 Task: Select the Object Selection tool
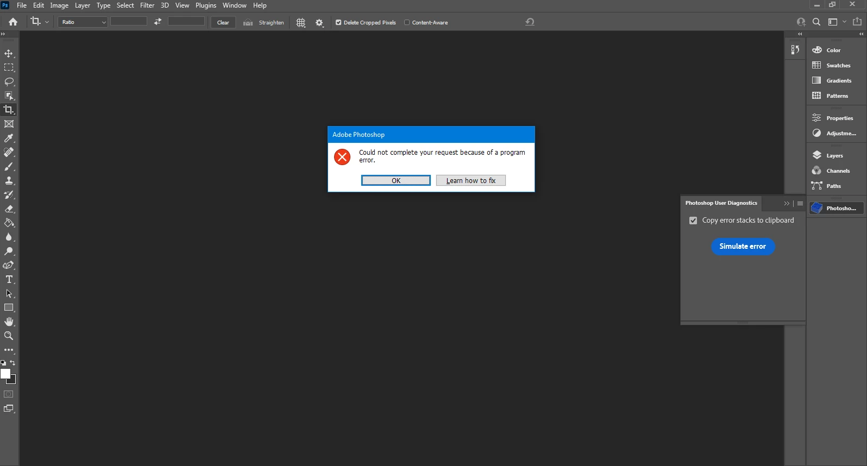[9, 96]
